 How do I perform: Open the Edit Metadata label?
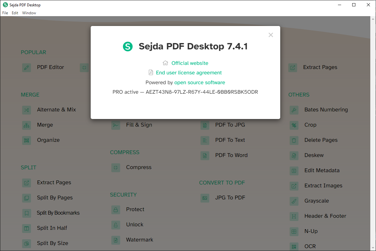[322, 171]
